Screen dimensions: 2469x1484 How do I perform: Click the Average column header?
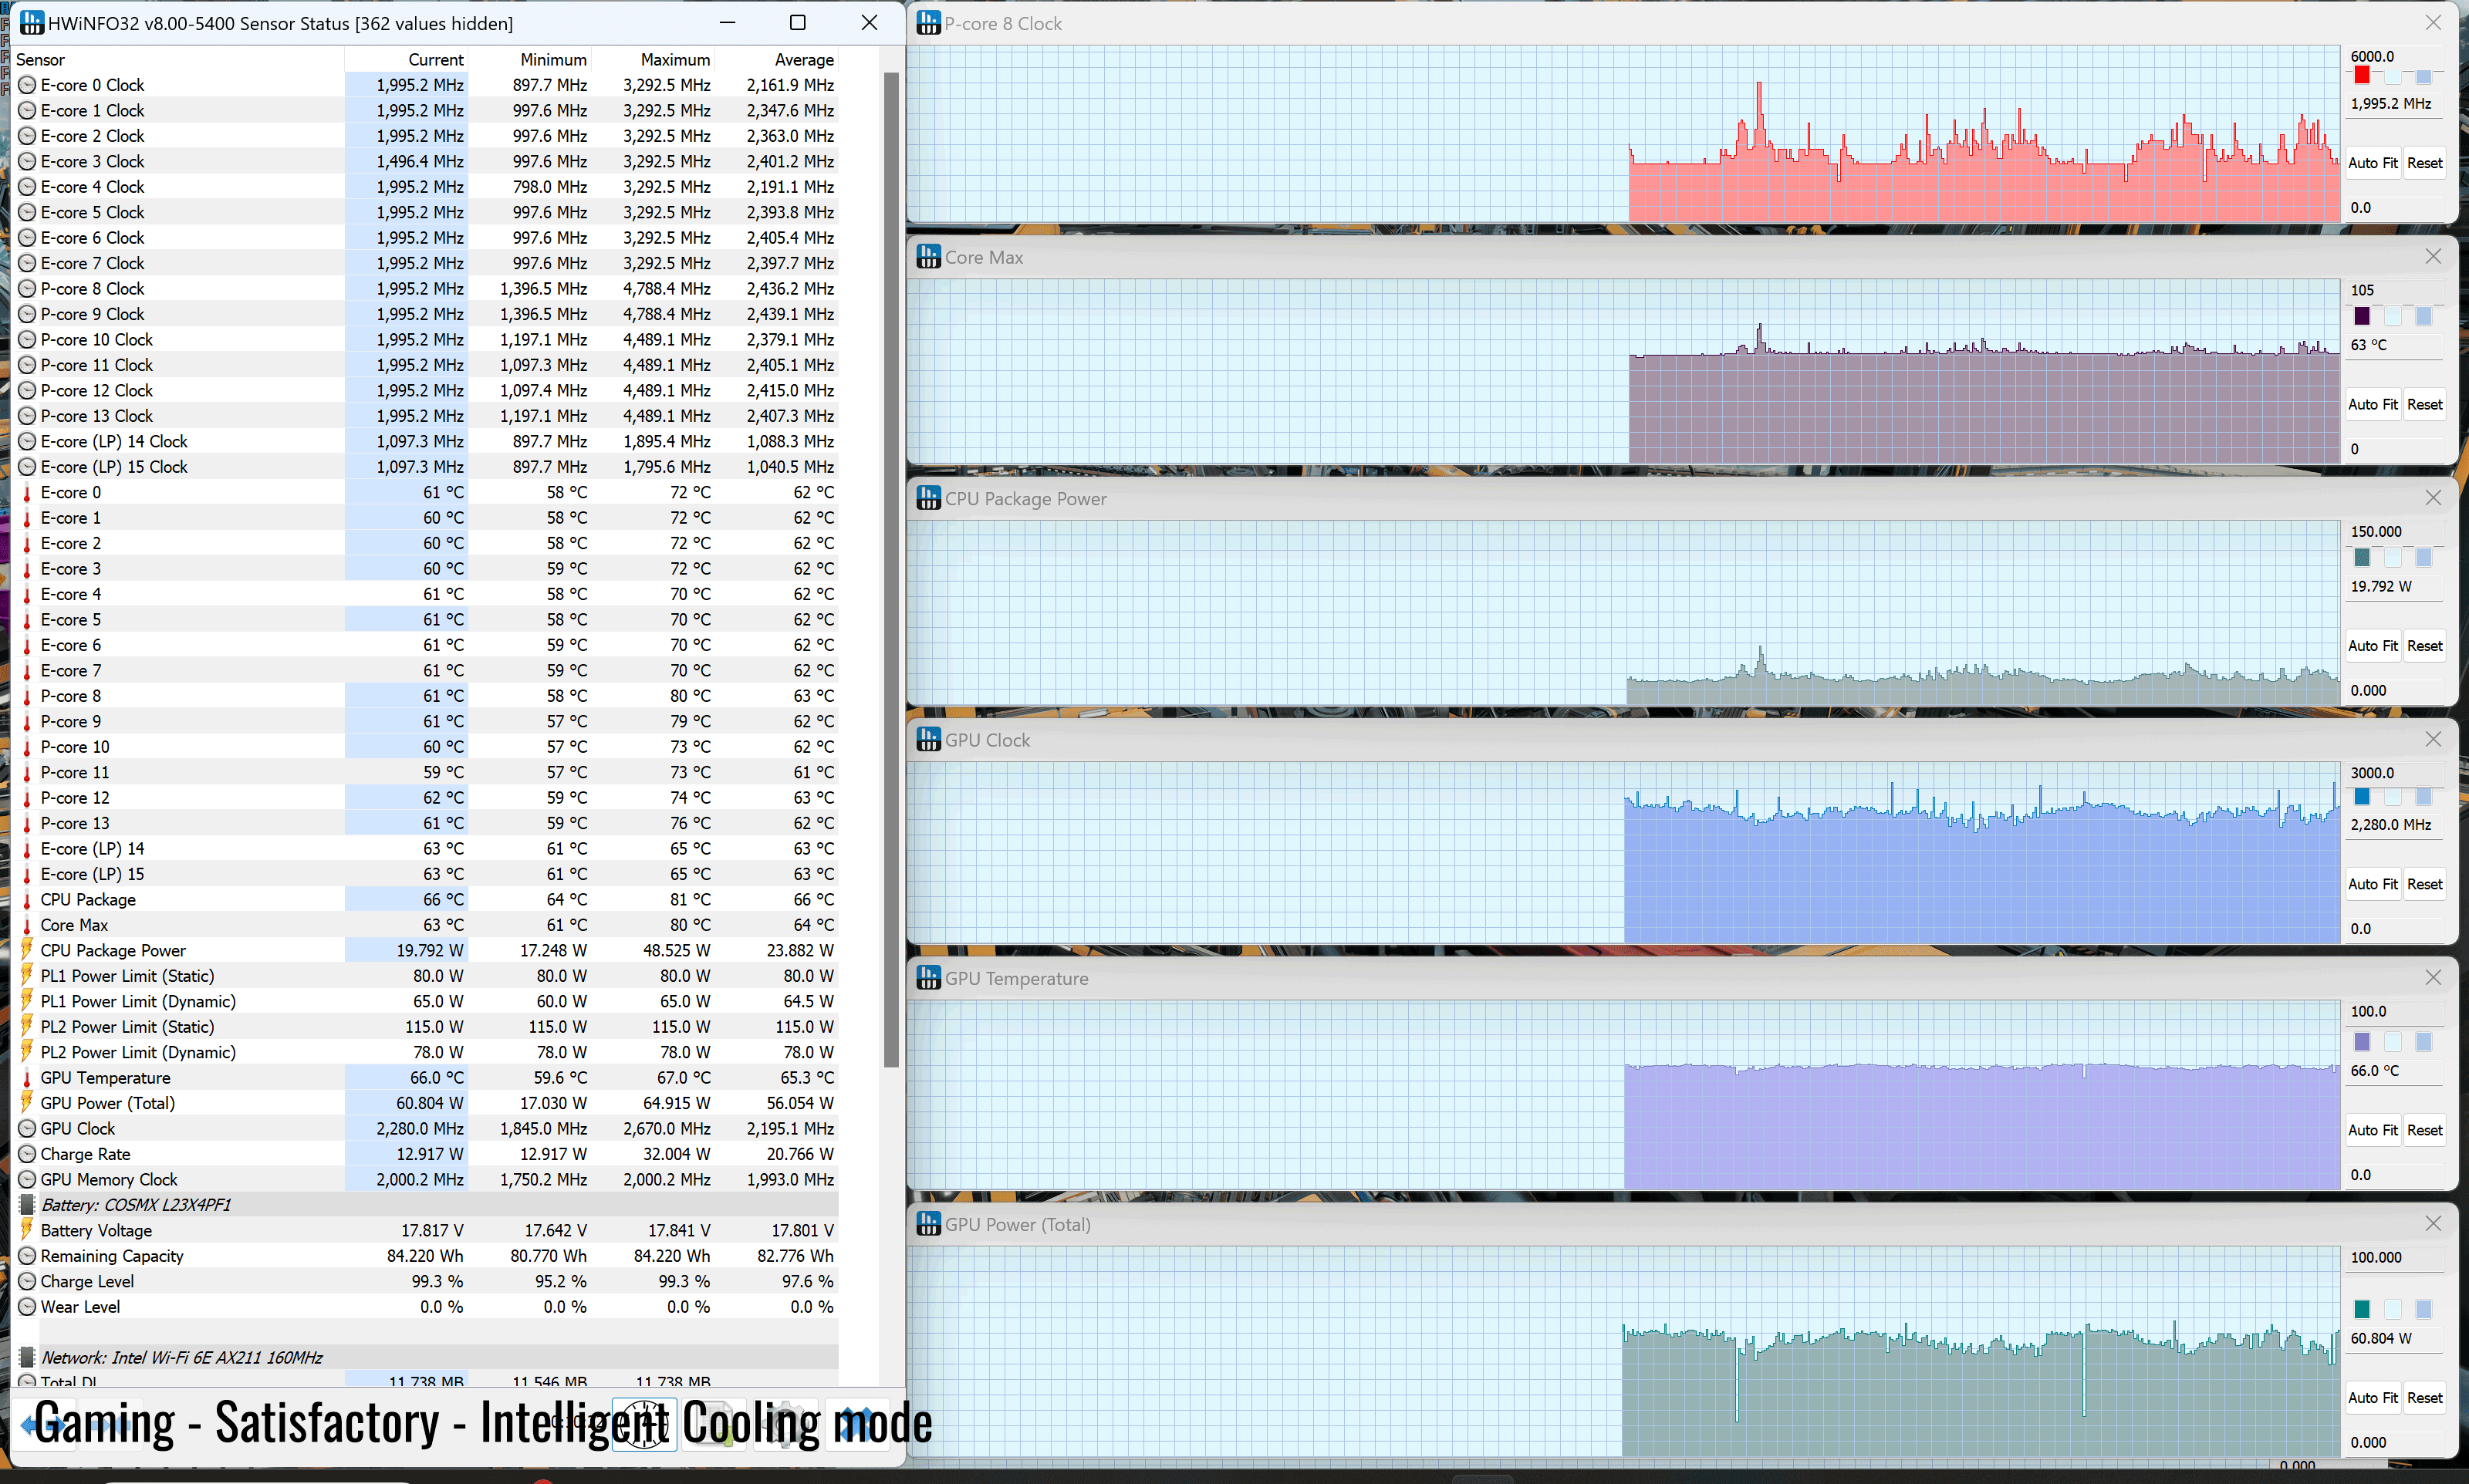point(777,60)
